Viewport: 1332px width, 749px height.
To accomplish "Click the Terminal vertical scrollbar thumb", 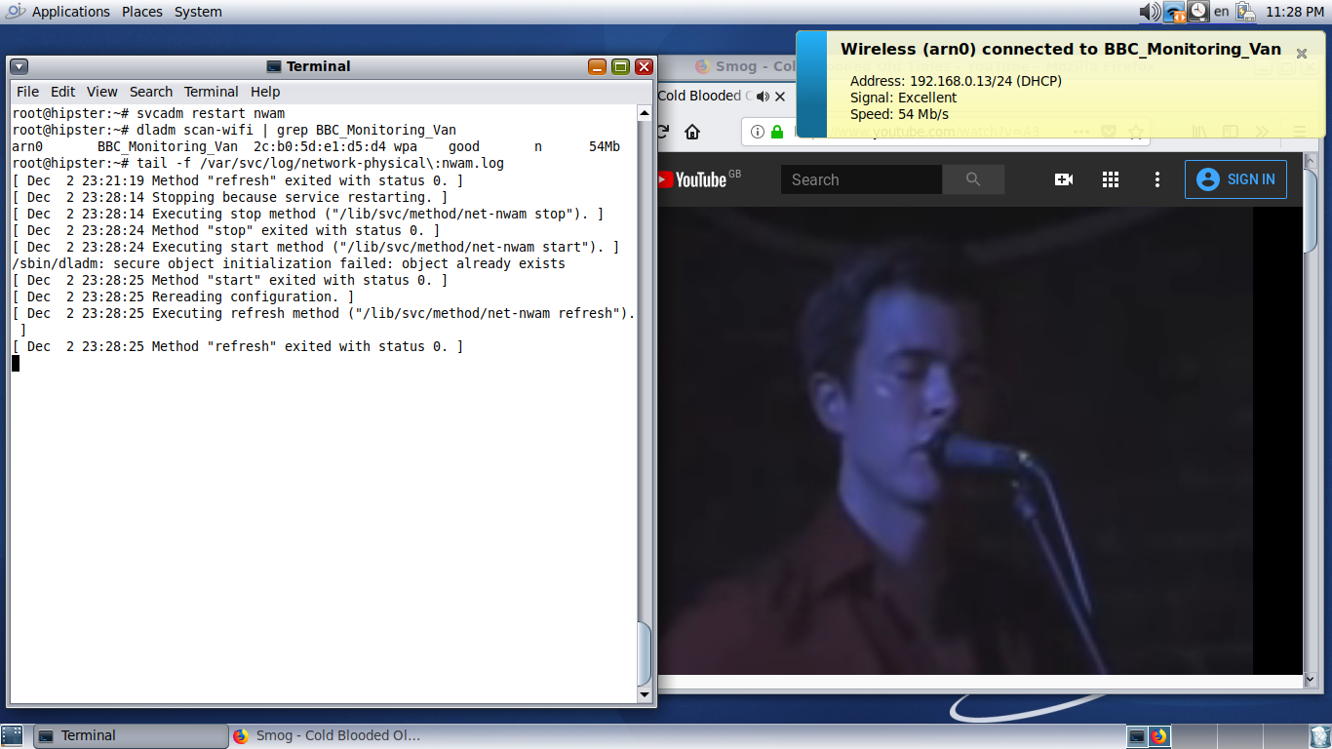I will pyautogui.click(x=644, y=653).
